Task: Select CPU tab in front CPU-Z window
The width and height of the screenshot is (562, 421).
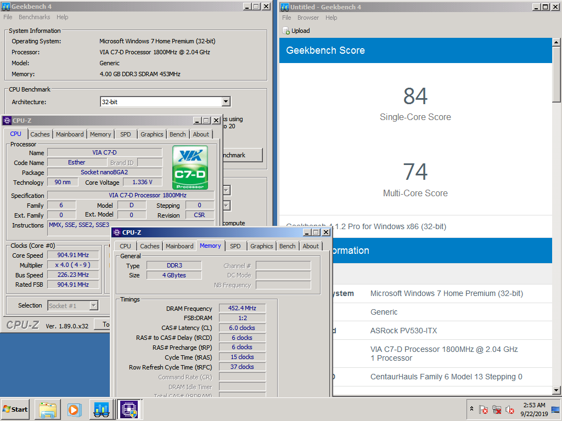Action: [x=126, y=246]
